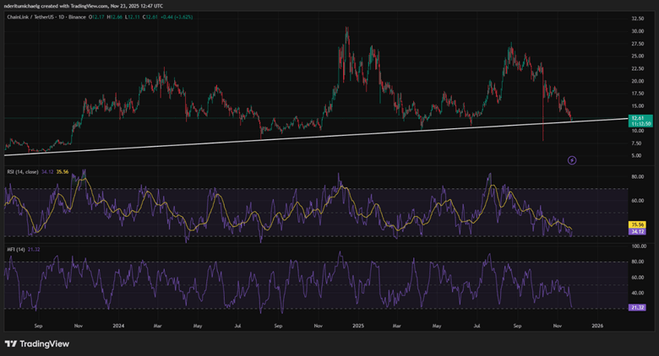Click the white ascending trendline

[x=315, y=138]
